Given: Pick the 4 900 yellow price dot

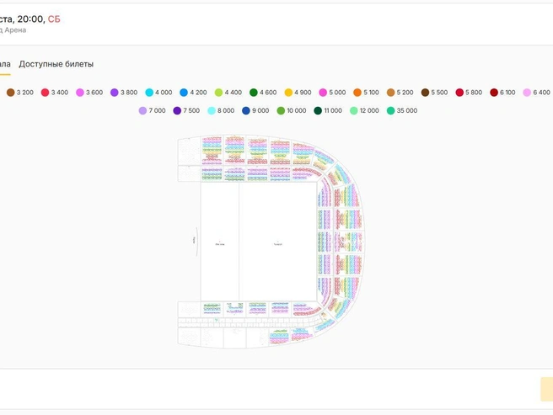Looking at the screenshot, I should [288, 93].
